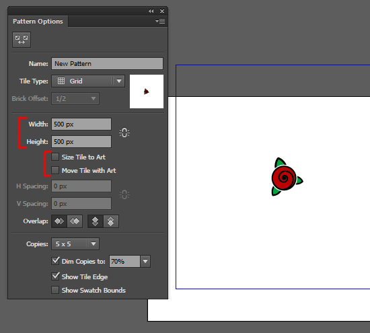Screen dimensions: 370x333
Task: Disable the Dim Copies to checkbox
Action: pos(55,261)
